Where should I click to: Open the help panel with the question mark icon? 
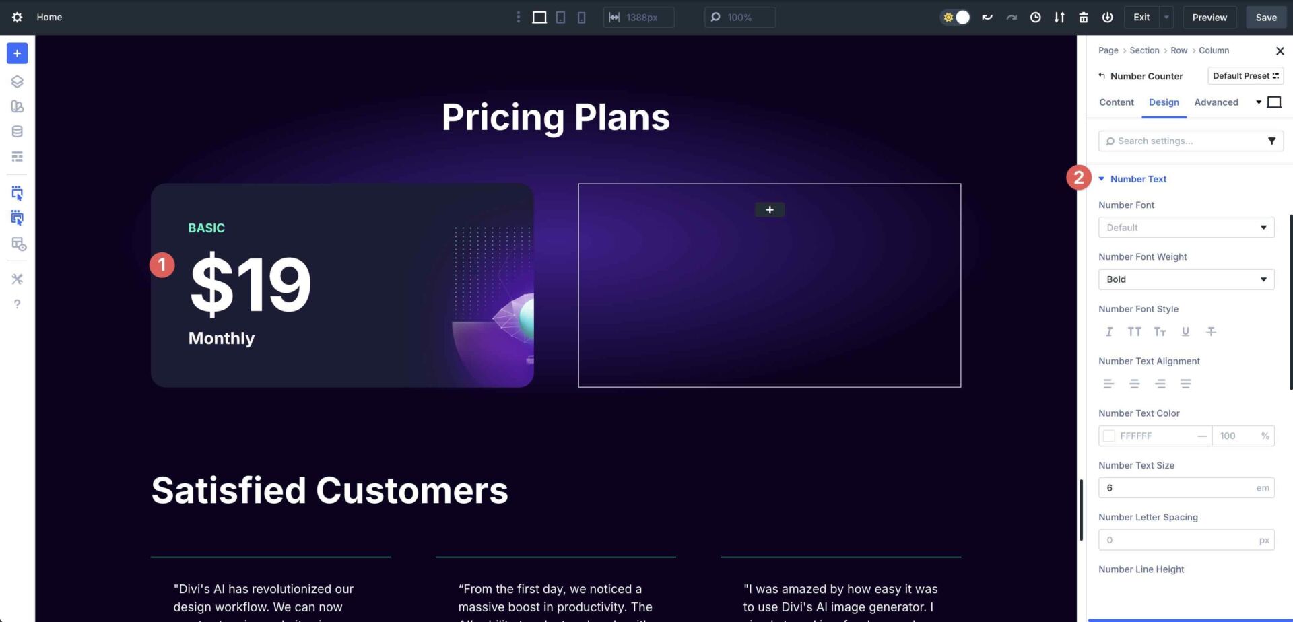pos(17,304)
